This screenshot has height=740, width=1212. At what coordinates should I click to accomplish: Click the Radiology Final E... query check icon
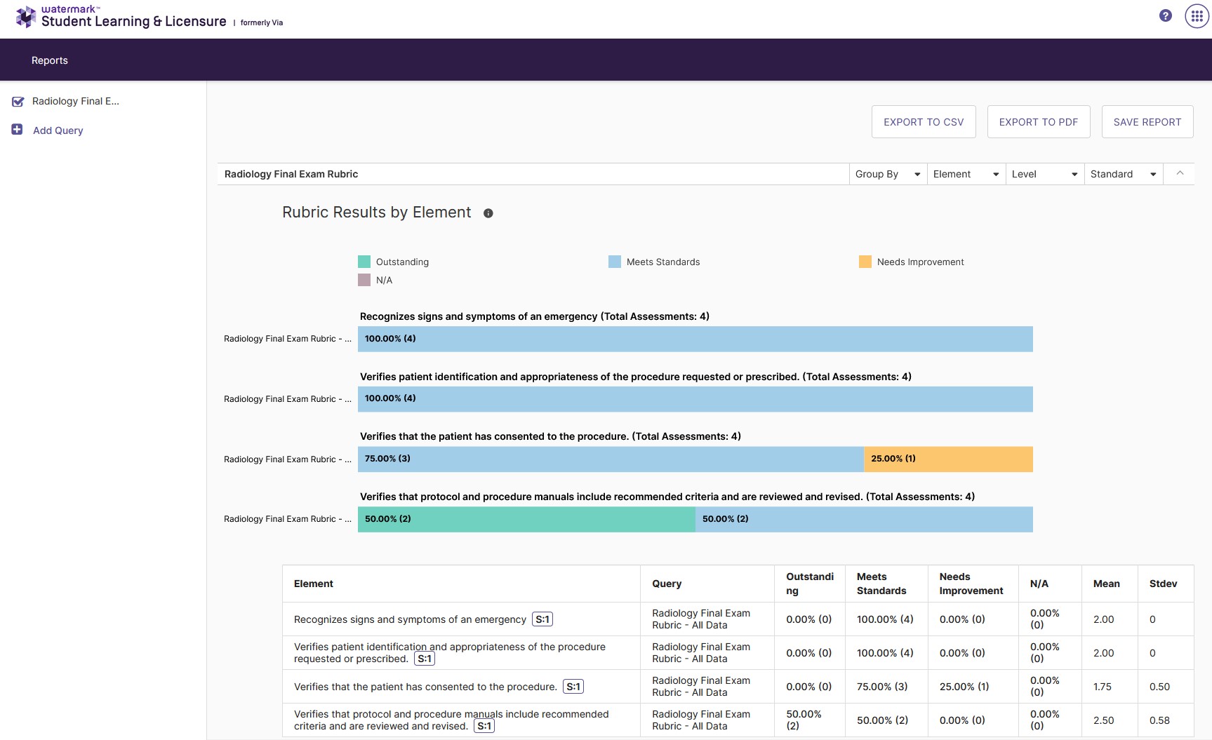(x=18, y=102)
